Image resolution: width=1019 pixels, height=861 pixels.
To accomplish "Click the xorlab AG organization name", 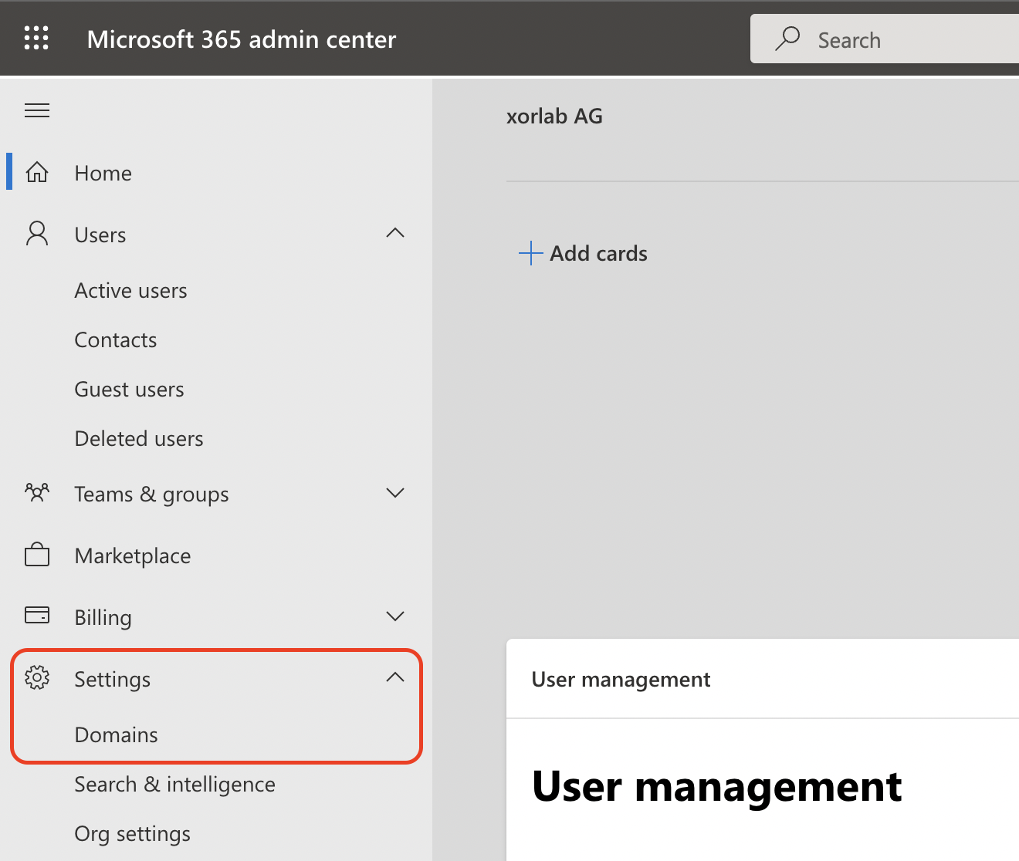I will click(554, 116).
